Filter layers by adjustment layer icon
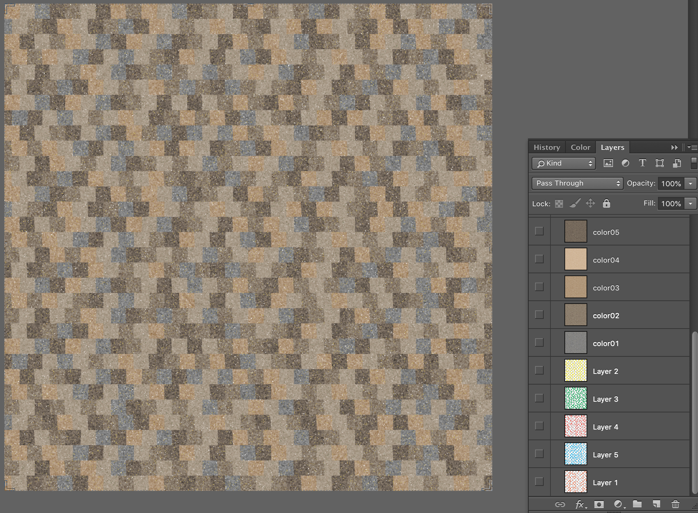 (x=625, y=163)
